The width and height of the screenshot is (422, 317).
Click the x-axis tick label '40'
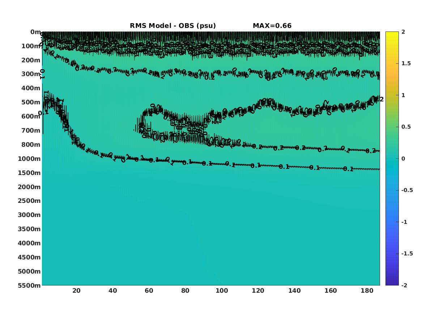click(113, 291)
